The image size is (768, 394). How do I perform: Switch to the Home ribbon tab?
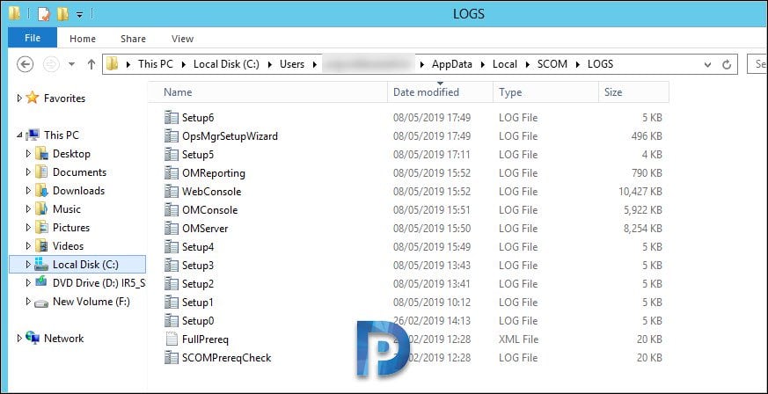pos(83,39)
